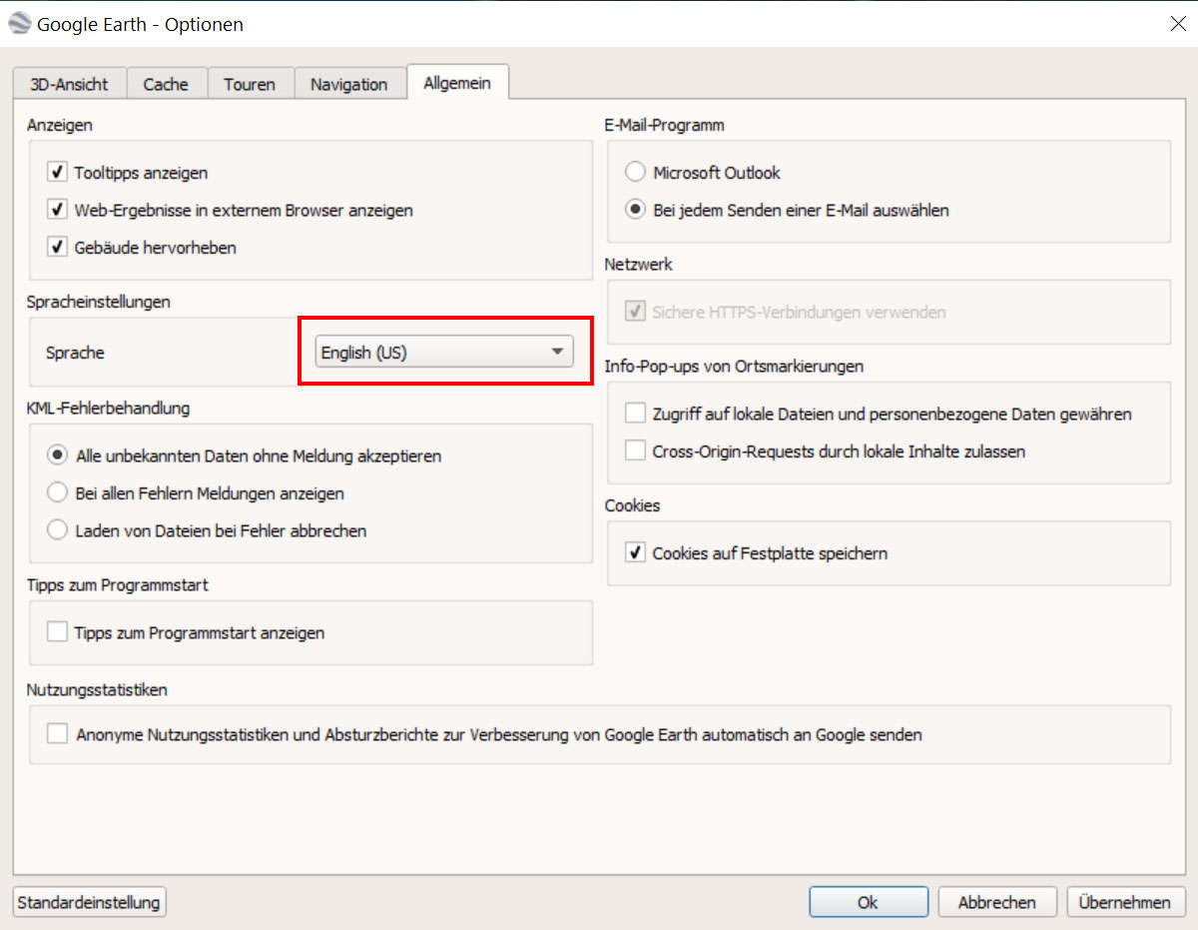Viewport: 1198px width, 930px height.
Task: Disable Gebäude hervorheben checkbox
Action: [57, 248]
